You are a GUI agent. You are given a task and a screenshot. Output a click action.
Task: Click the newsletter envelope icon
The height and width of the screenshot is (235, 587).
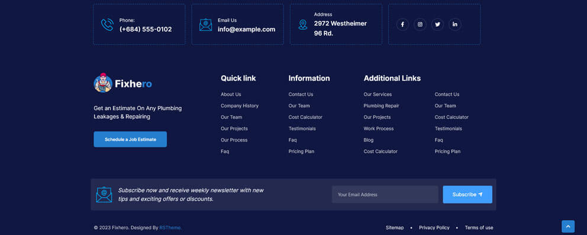point(104,195)
